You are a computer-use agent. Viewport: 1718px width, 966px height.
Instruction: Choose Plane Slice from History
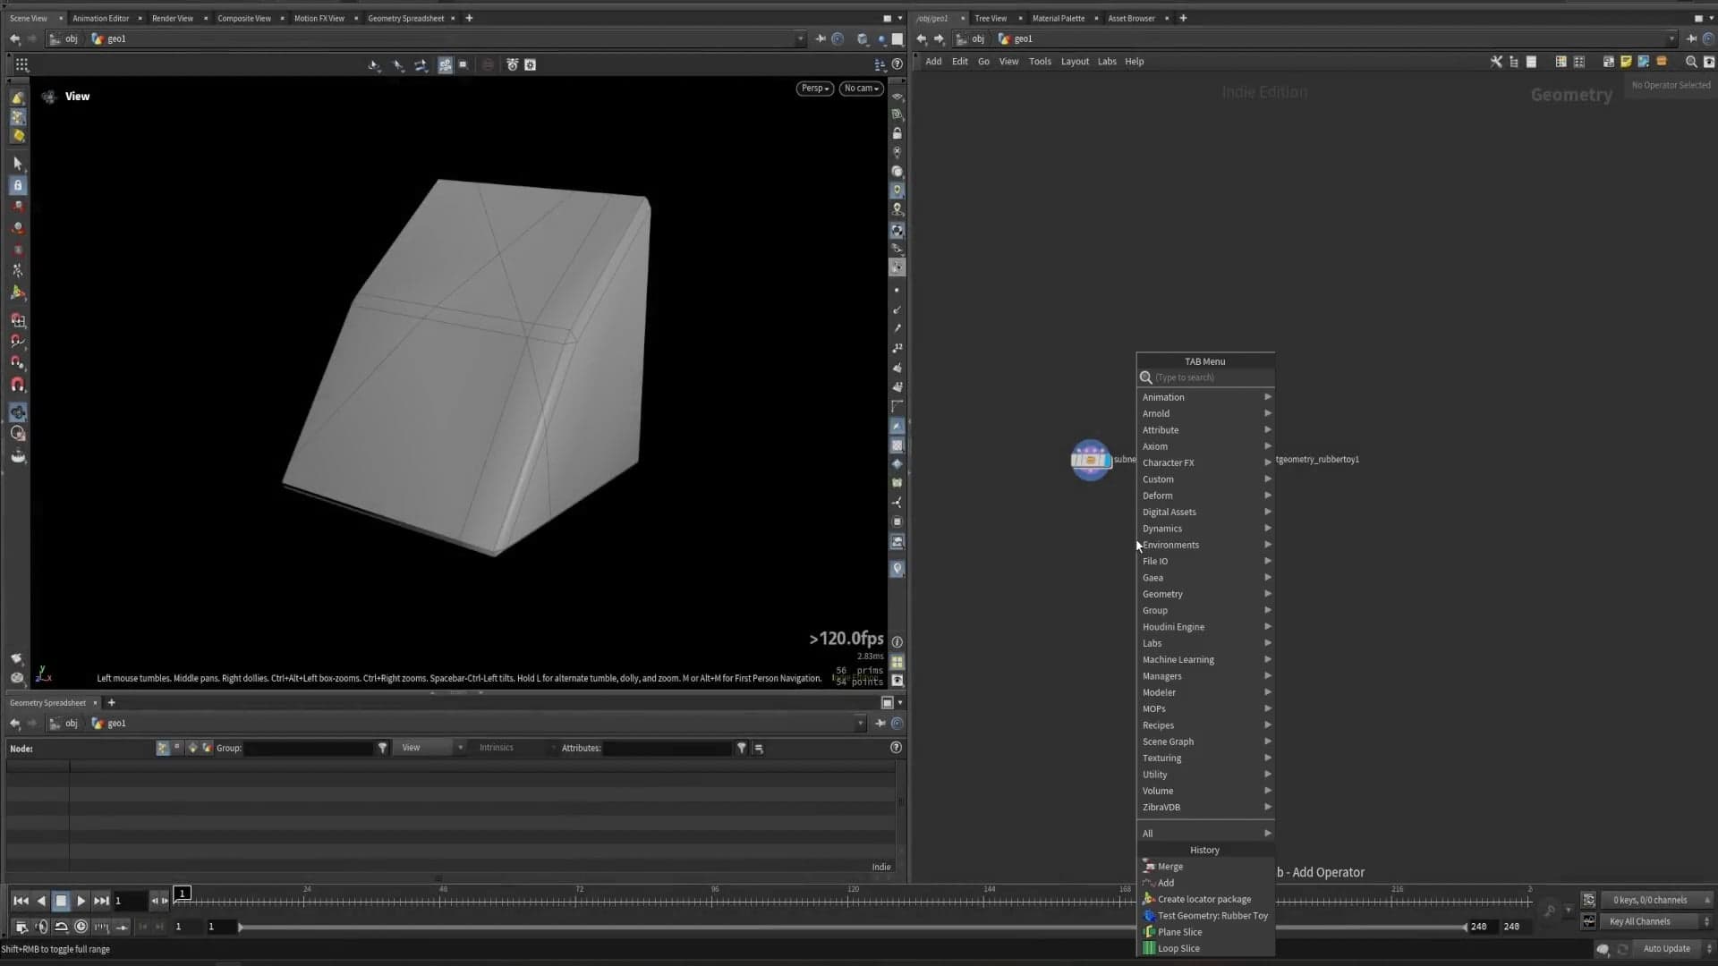click(x=1179, y=932)
